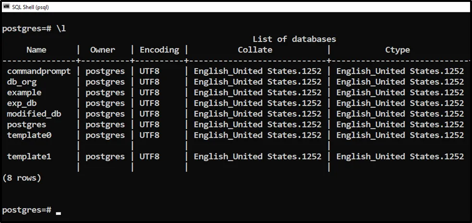Viewport: 472px width, 223px height.
Task: Click the SQL Shell (psql) window title
Action: pyautogui.click(x=30, y=7)
